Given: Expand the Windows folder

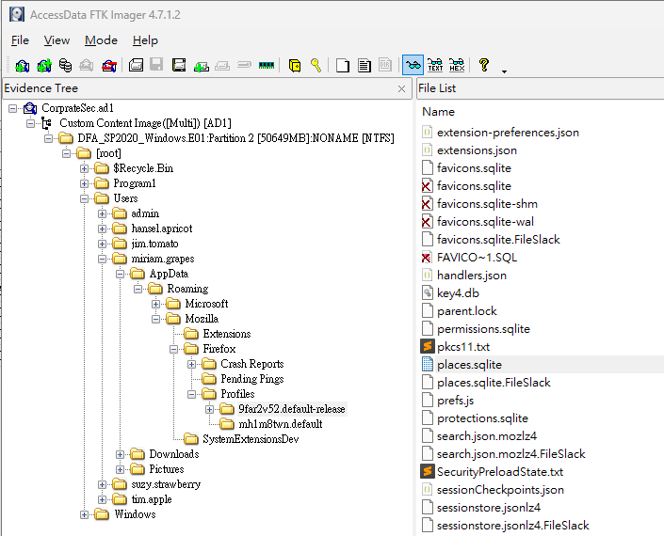Looking at the screenshot, I should (x=84, y=514).
